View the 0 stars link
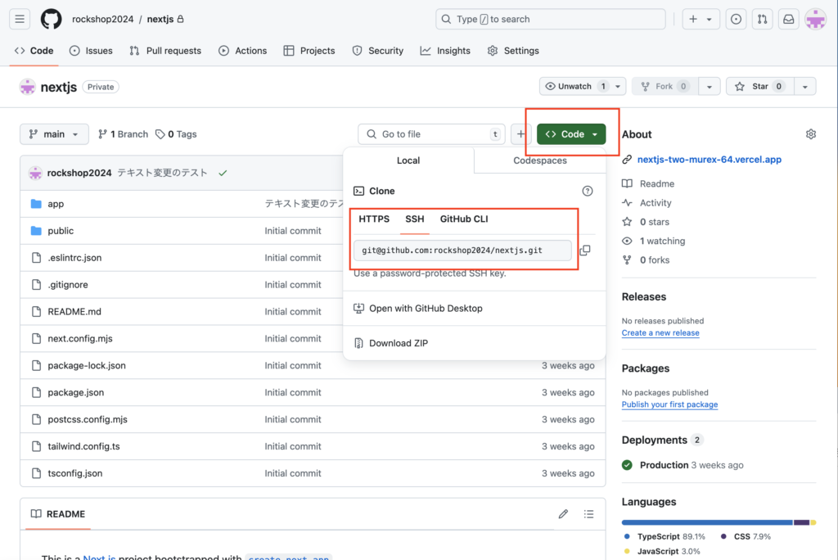 654,222
